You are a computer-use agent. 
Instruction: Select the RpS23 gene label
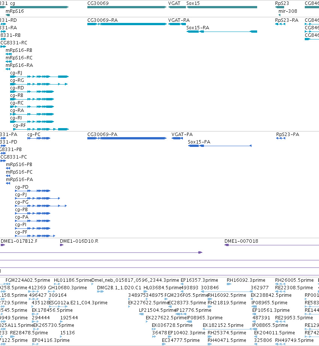click(282, 3)
